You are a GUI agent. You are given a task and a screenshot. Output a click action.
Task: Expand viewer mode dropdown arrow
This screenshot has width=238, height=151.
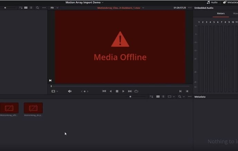click(x=57, y=91)
